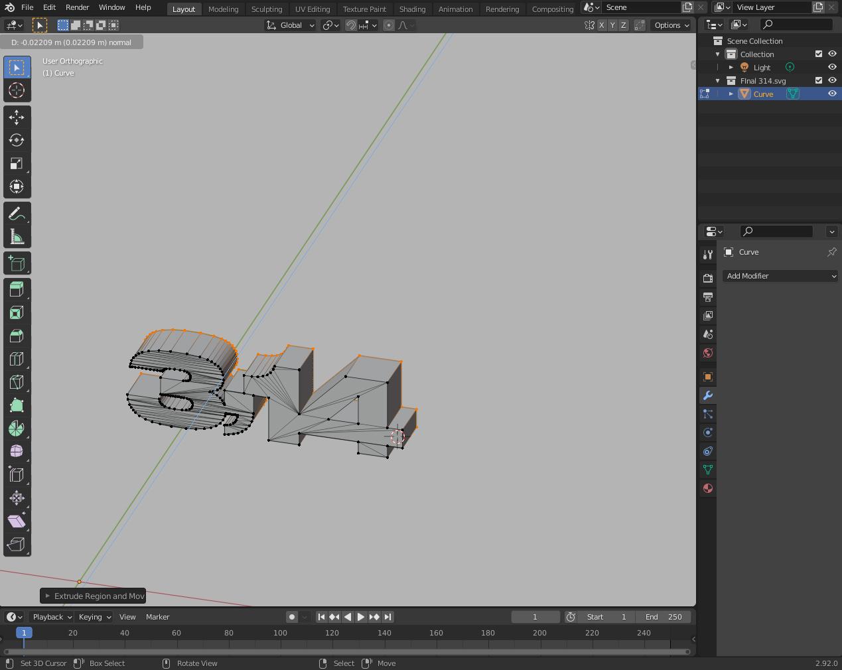
Task: Open the Modifier properties wrench tab
Action: click(707, 395)
